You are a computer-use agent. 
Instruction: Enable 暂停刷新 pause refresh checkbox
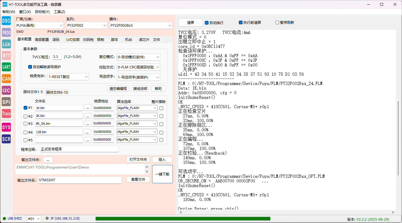point(277,23)
